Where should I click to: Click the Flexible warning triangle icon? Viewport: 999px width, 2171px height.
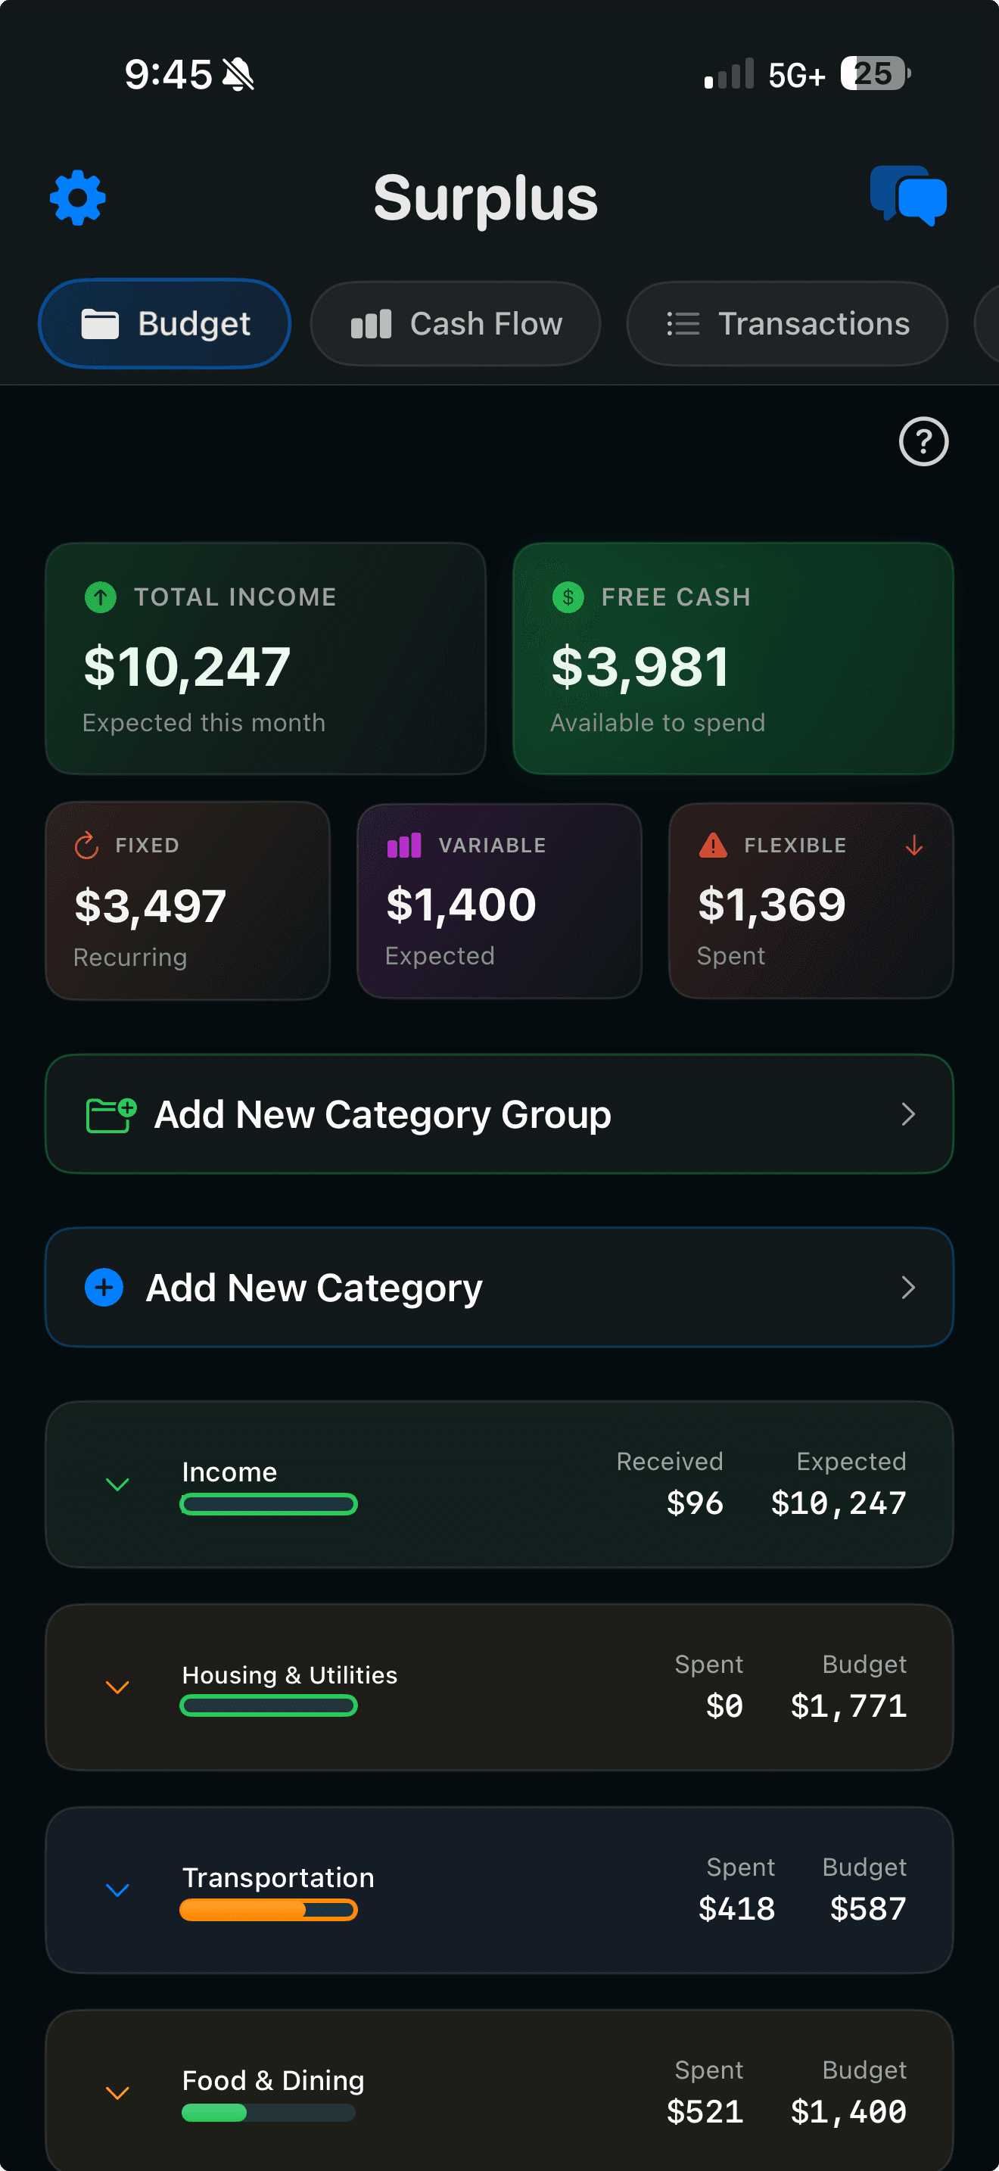[x=711, y=846]
